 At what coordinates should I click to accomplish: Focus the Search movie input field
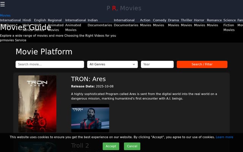click(50, 64)
